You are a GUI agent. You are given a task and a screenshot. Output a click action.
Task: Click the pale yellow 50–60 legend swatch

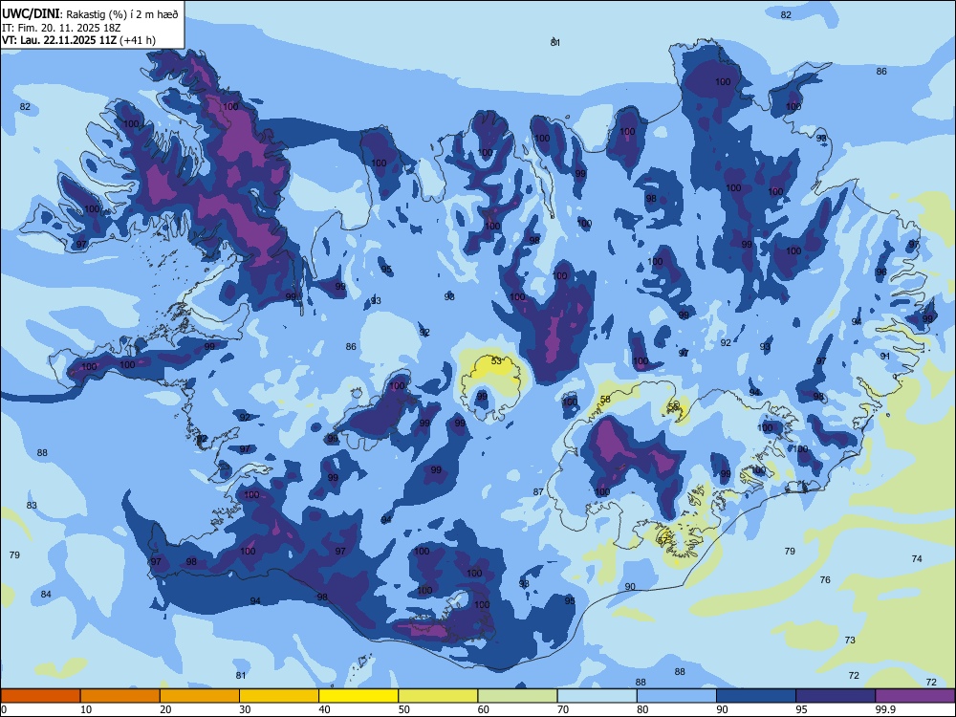(439, 696)
